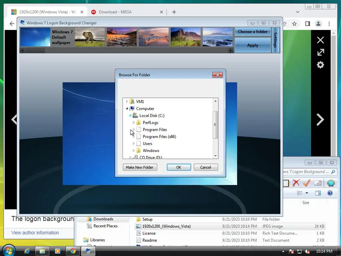The height and width of the screenshot is (256, 341).
Task: Launch Internet Explorer from the taskbar
Action: click(x=27, y=251)
